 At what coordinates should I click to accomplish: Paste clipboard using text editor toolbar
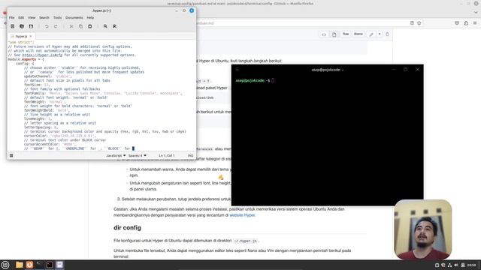[90, 26]
